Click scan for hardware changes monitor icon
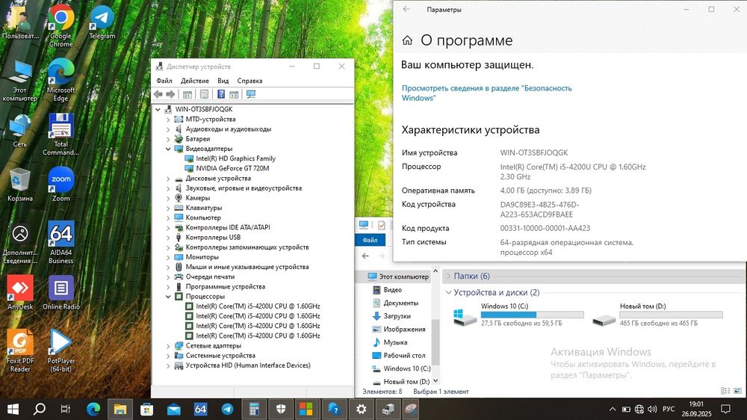747x420 pixels. tap(251, 94)
